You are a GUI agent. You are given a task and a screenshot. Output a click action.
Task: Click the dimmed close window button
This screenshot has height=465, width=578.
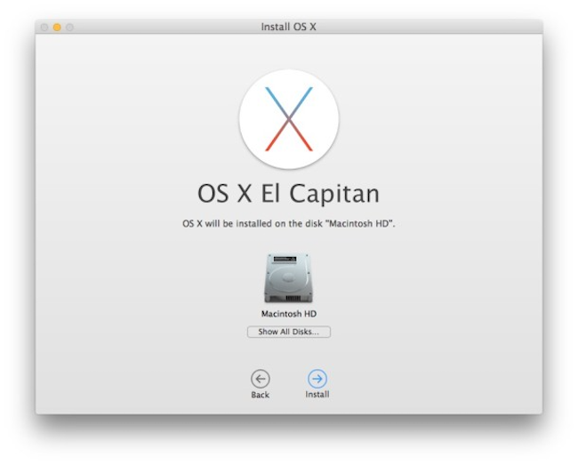44,28
